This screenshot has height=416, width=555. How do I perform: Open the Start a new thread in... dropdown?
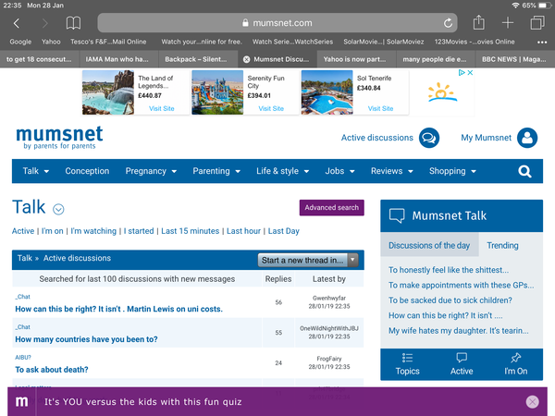coord(308,261)
